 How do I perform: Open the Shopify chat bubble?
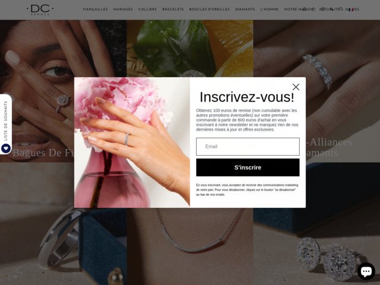[366, 271]
